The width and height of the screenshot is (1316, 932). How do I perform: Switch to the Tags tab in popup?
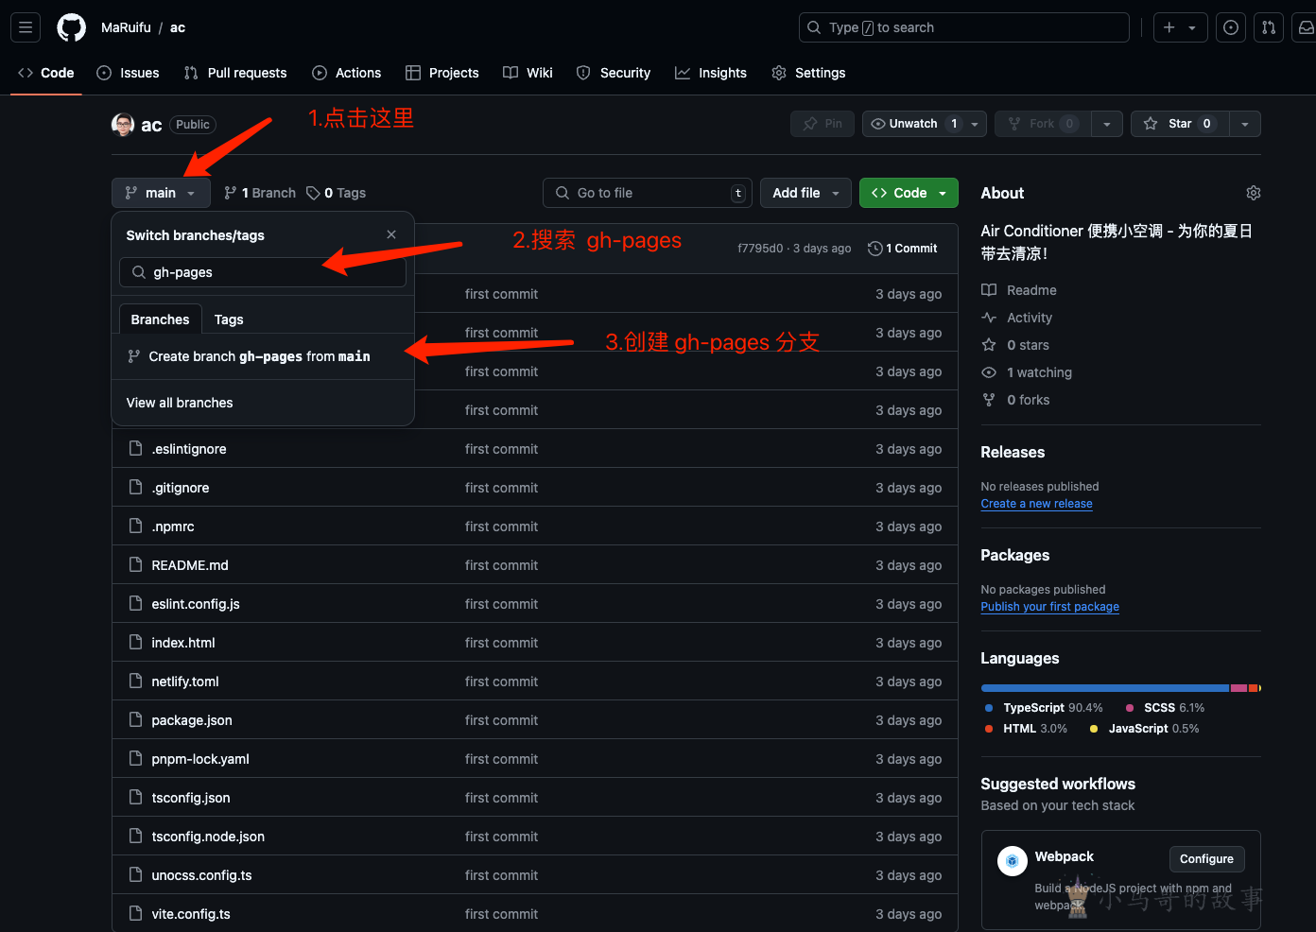(x=229, y=319)
